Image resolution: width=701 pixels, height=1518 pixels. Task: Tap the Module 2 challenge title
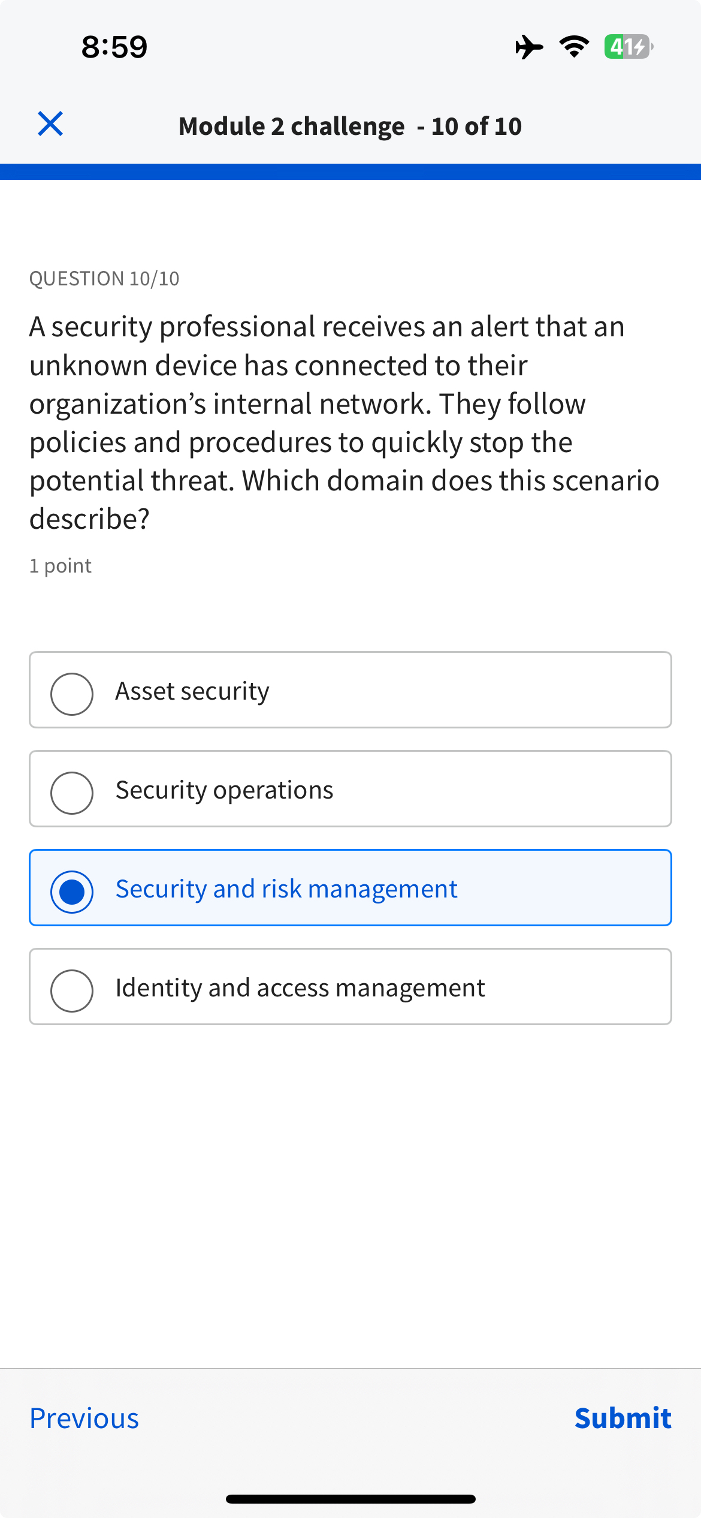point(350,126)
